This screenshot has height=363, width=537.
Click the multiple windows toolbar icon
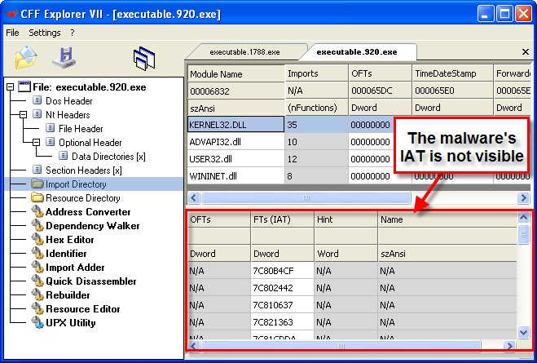coord(144,58)
